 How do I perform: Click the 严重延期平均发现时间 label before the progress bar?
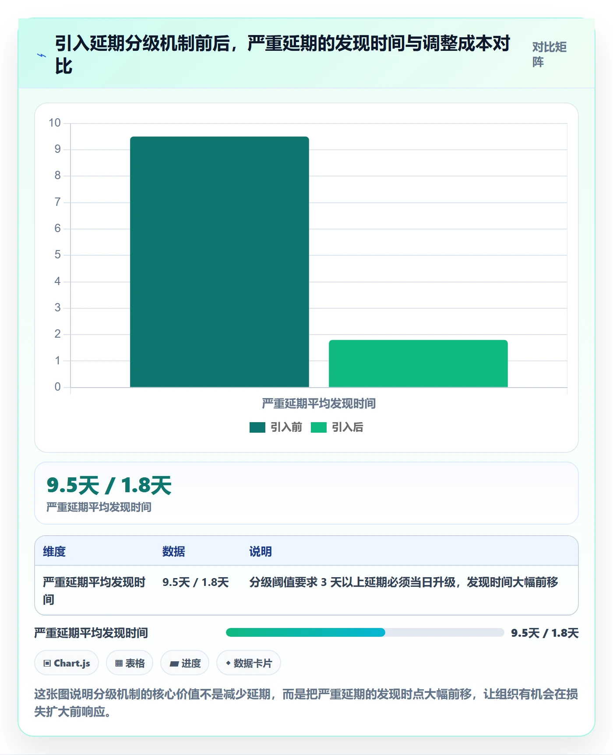pos(91,633)
